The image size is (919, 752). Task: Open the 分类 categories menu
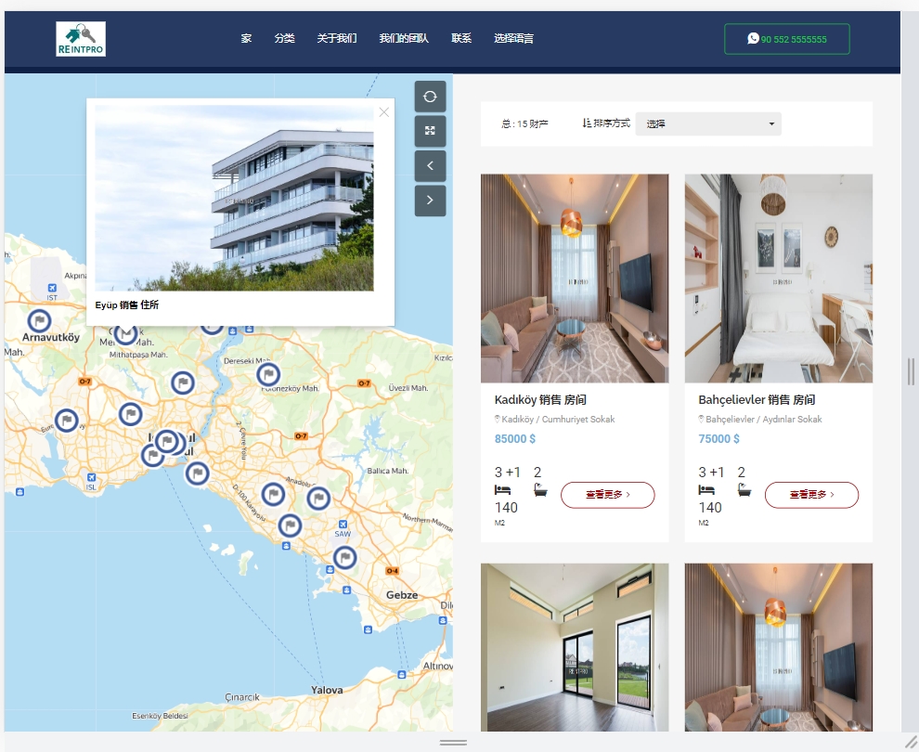[x=284, y=39]
